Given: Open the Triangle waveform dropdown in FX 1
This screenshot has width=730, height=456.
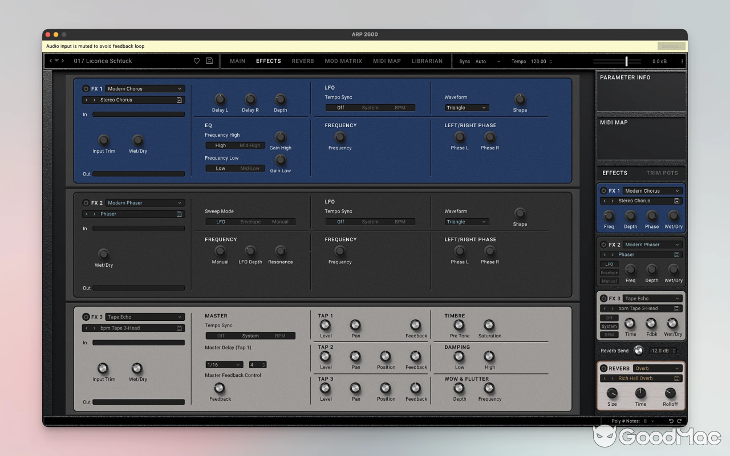Looking at the screenshot, I should [x=467, y=107].
